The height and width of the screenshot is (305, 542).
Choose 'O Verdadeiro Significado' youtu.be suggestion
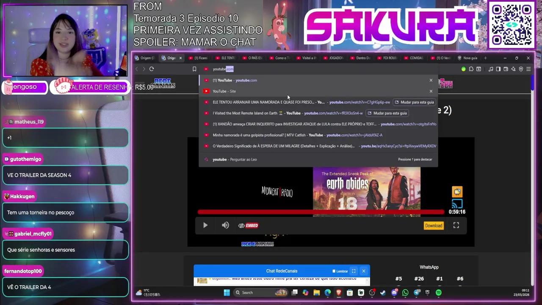(318, 146)
